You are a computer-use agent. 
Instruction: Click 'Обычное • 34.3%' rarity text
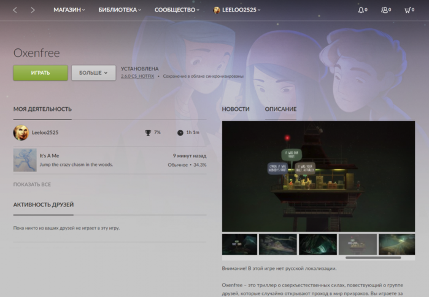[187, 165]
